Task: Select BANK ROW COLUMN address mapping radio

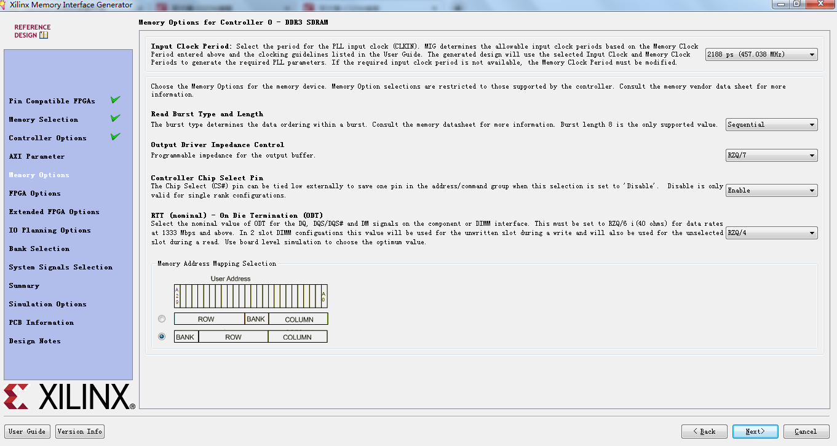Action: point(162,336)
